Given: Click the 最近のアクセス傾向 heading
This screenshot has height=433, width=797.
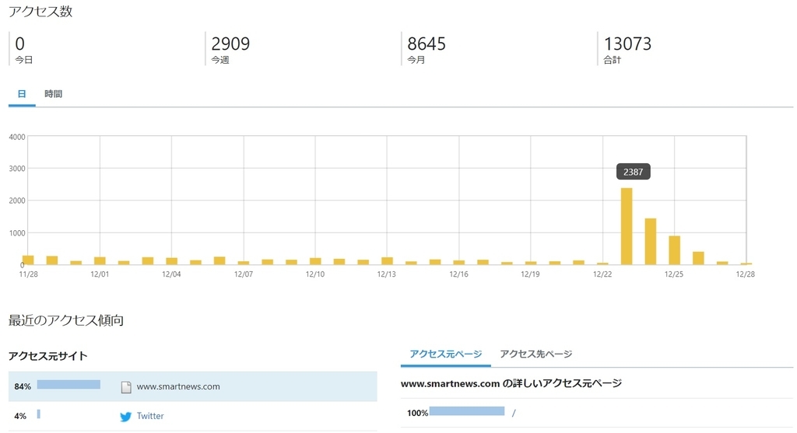Looking at the screenshot, I should [66, 320].
